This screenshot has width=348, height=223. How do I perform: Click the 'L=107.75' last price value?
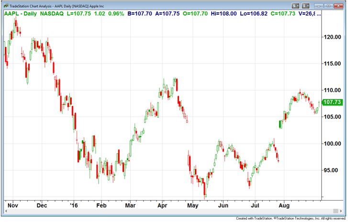click(x=79, y=13)
